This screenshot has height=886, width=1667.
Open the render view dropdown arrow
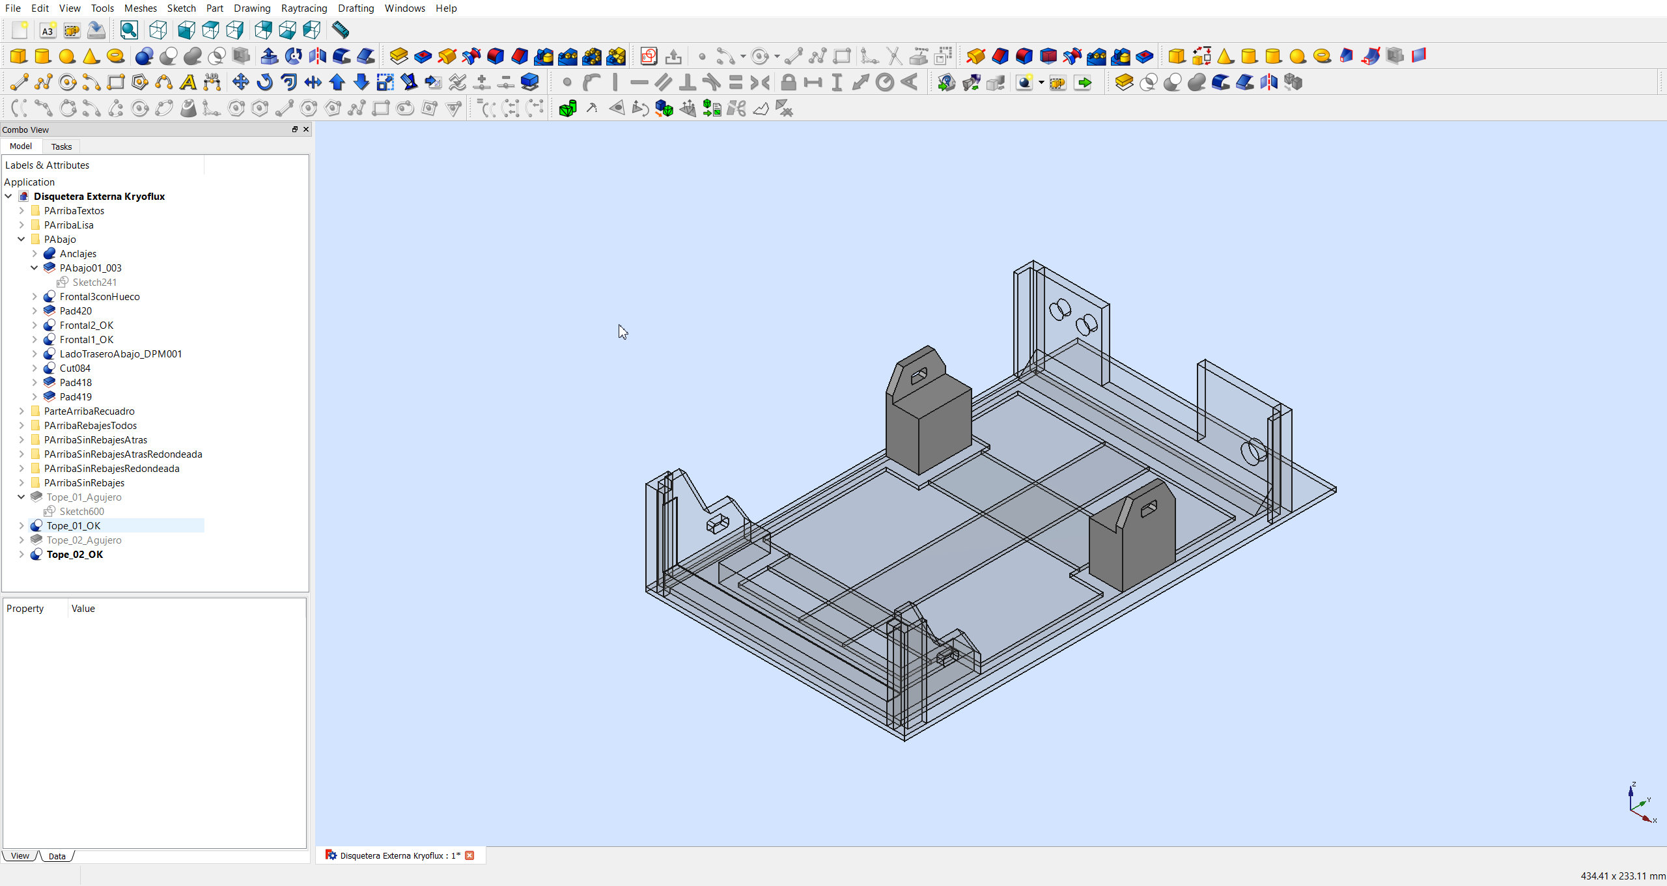(1041, 83)
